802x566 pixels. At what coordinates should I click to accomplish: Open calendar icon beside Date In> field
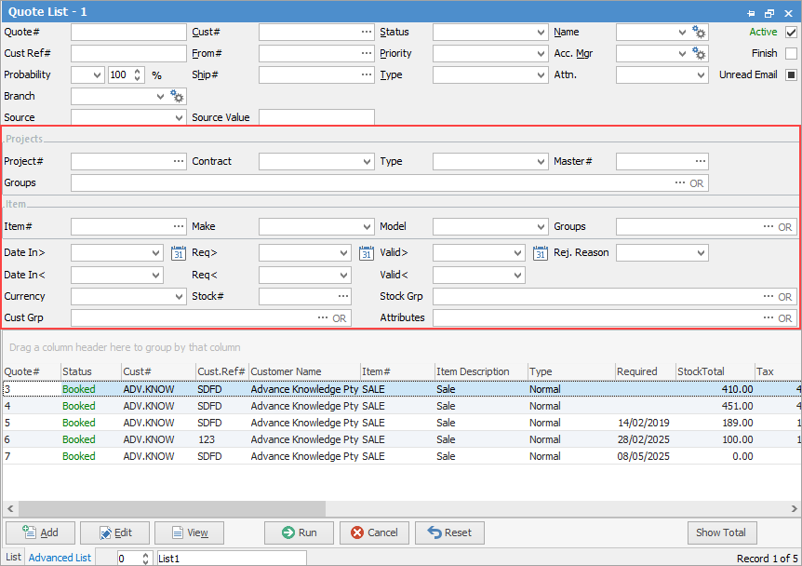point(180,253)
